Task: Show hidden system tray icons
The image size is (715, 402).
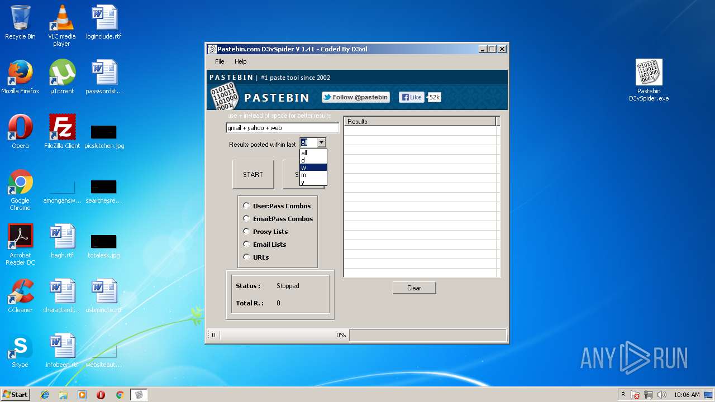Action: (x=623, y=395)
